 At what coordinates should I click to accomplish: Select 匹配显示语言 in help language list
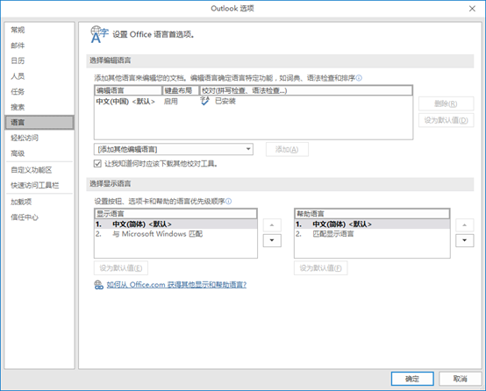tap(372, 234)
